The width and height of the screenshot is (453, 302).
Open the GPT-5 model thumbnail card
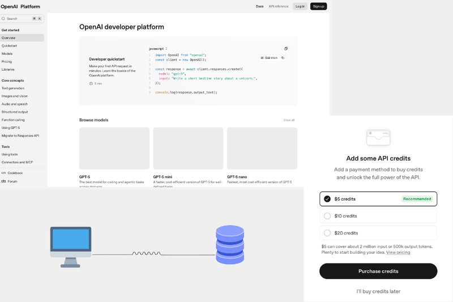click(x=114, y=148)
